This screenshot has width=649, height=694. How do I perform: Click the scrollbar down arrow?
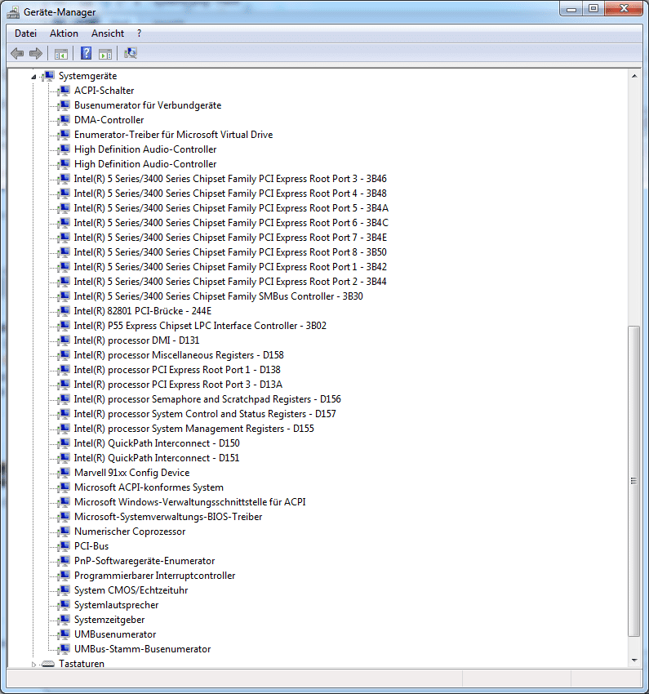tap(634, 660)
